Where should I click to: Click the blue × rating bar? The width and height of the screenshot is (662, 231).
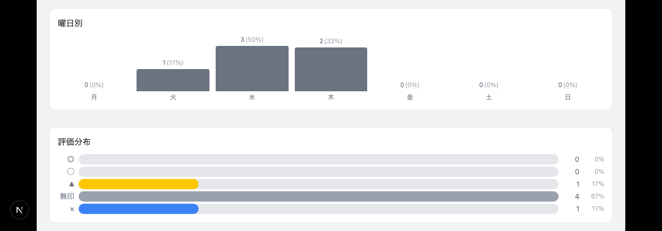139,209
